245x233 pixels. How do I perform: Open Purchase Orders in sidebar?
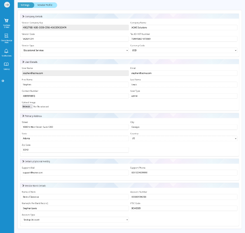click(x=7, y=23)
